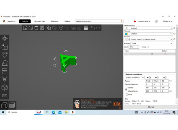Open the Filament preset dropdown
The image size is (178, 130).
point(148,34)
